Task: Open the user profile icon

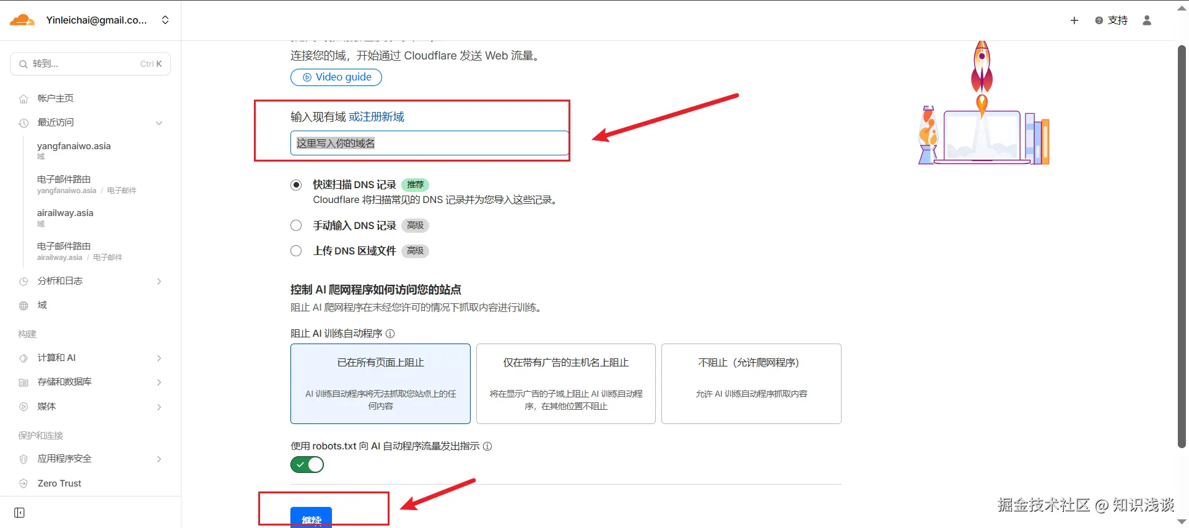Action: tap(1147, 20)
